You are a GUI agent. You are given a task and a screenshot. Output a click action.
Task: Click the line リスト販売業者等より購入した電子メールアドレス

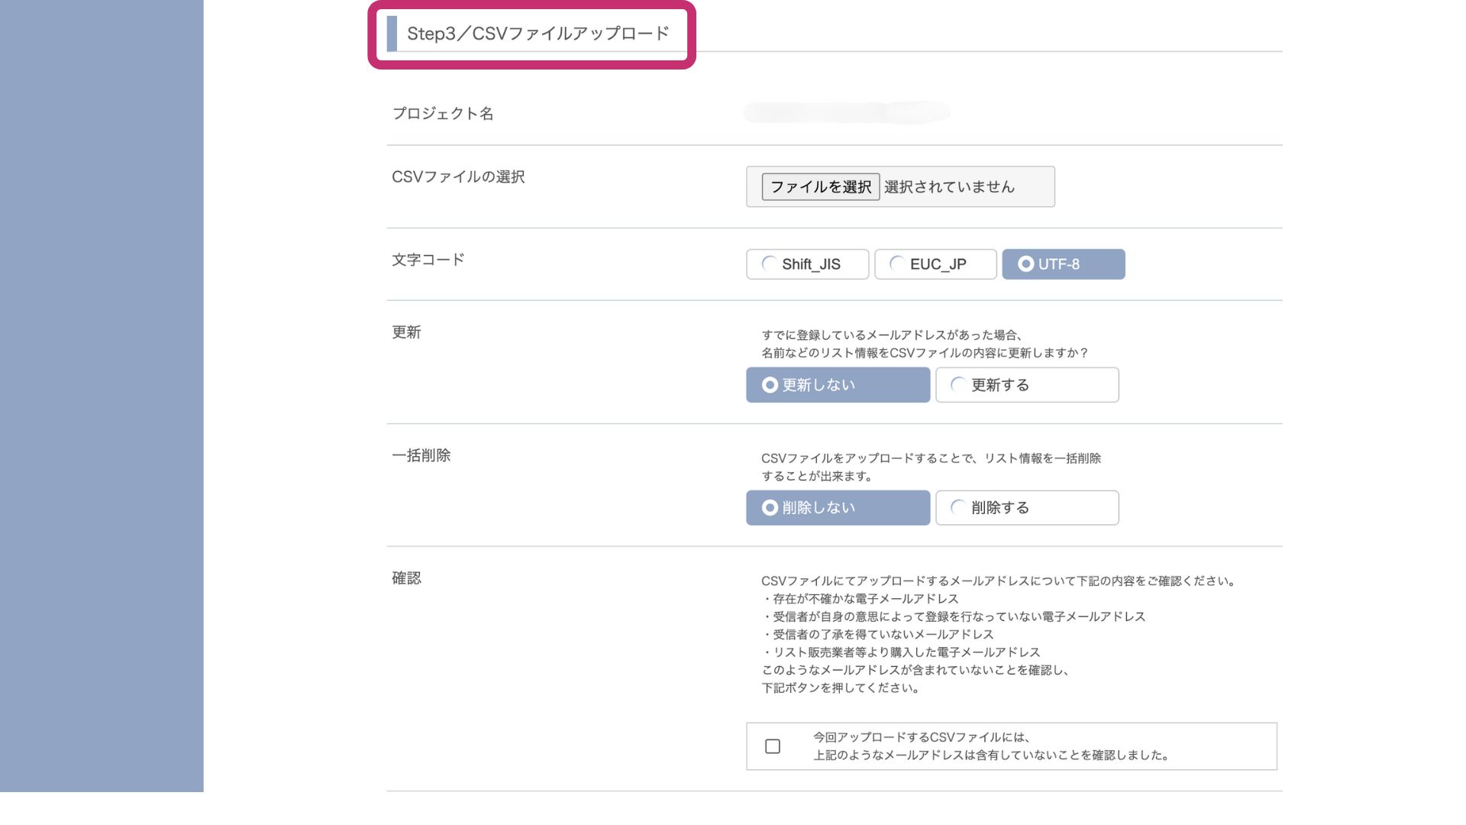click(901, 652)
